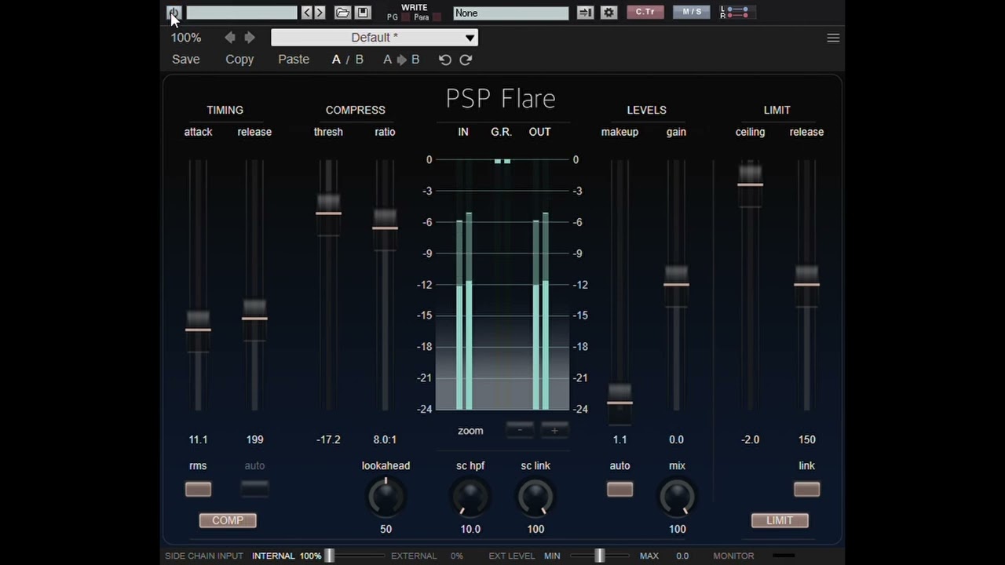Screen dimensions: 1005x565
Task: Zoom in meter with plus button
Action: coord(554,430)
